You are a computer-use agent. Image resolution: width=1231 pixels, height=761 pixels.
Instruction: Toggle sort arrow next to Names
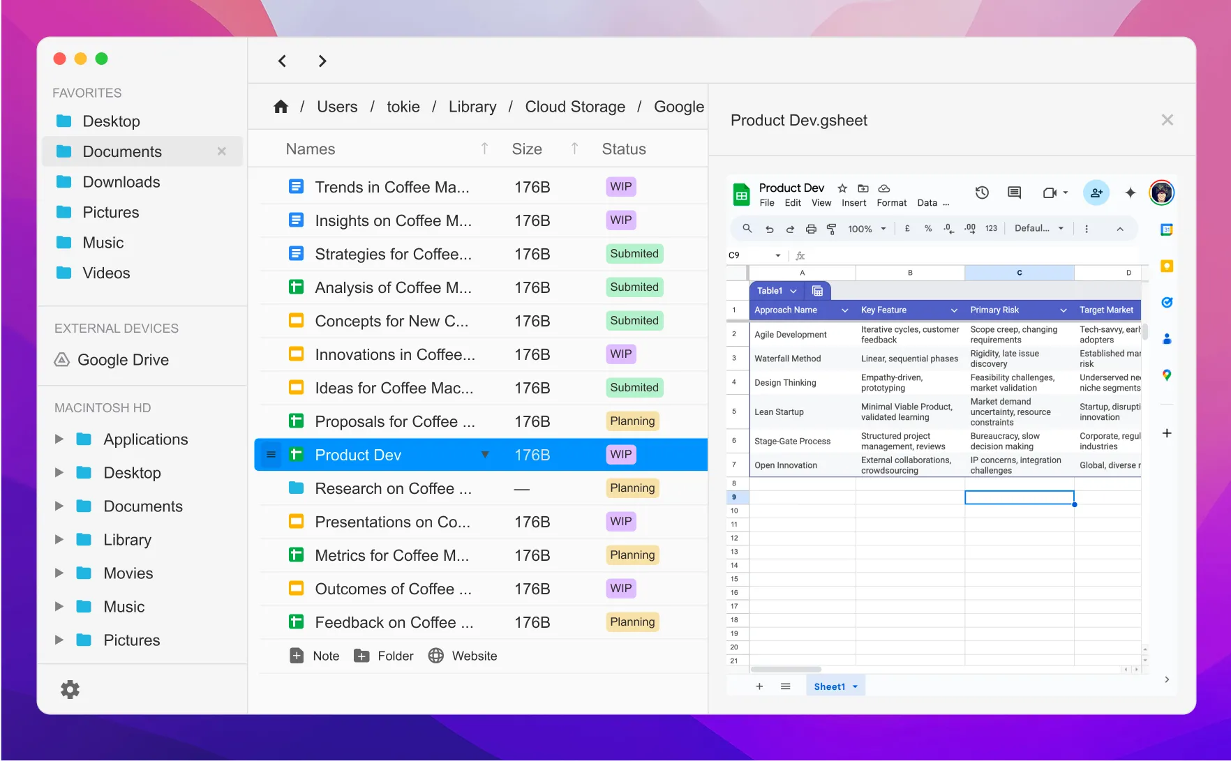tap(484, 149)
